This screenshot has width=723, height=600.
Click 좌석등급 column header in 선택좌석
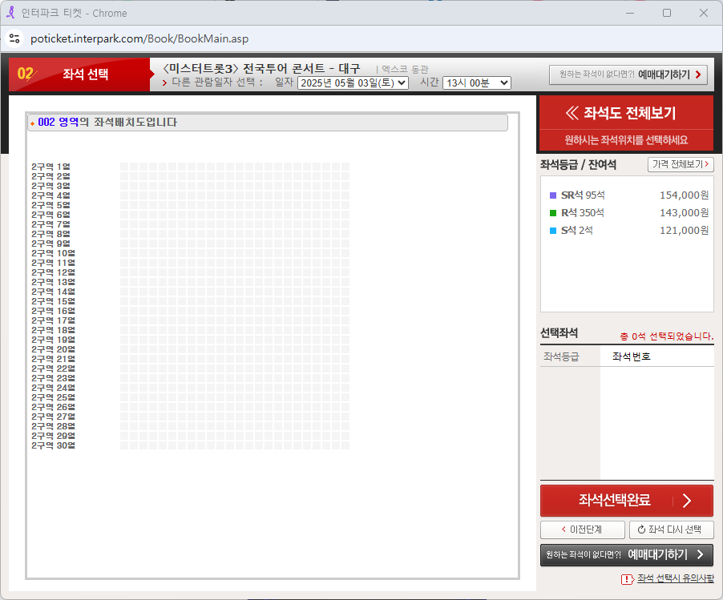click(561, 356)
